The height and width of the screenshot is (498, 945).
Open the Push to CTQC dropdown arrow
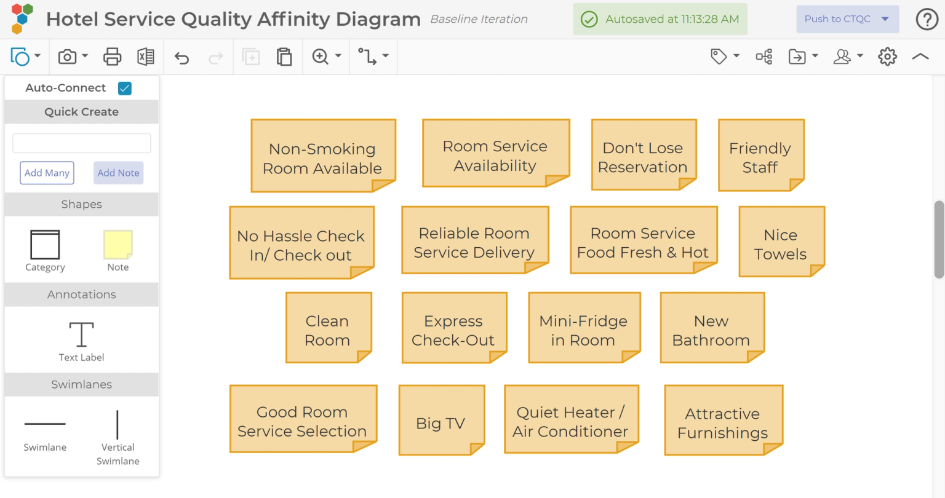click(884, 19)
